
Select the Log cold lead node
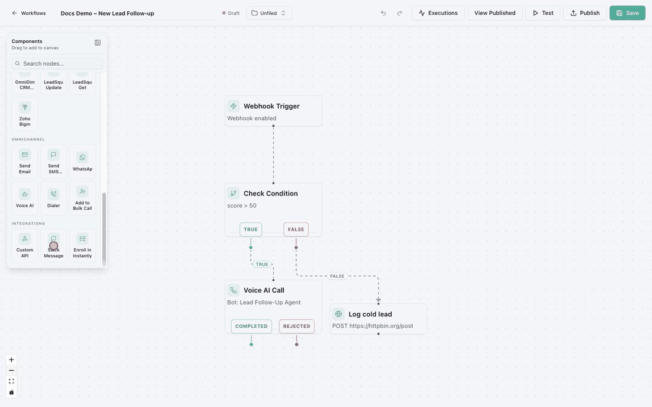coord(378,319)
